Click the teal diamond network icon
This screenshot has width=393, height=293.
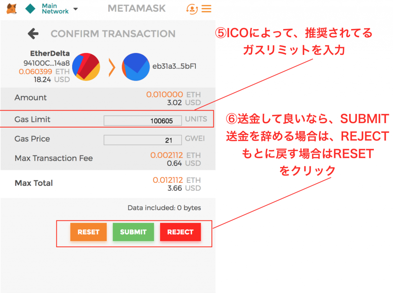pyautogui.click(x=30, y=9)
